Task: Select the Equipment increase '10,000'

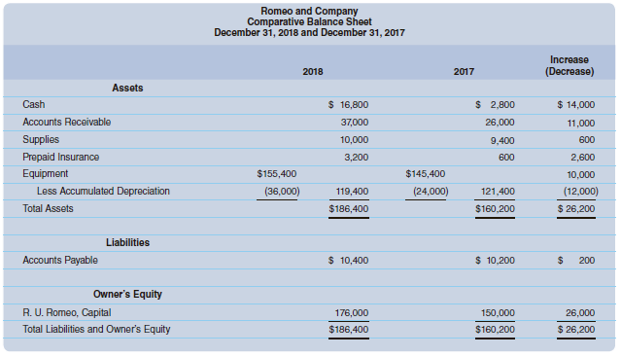Action: point(581,175)
